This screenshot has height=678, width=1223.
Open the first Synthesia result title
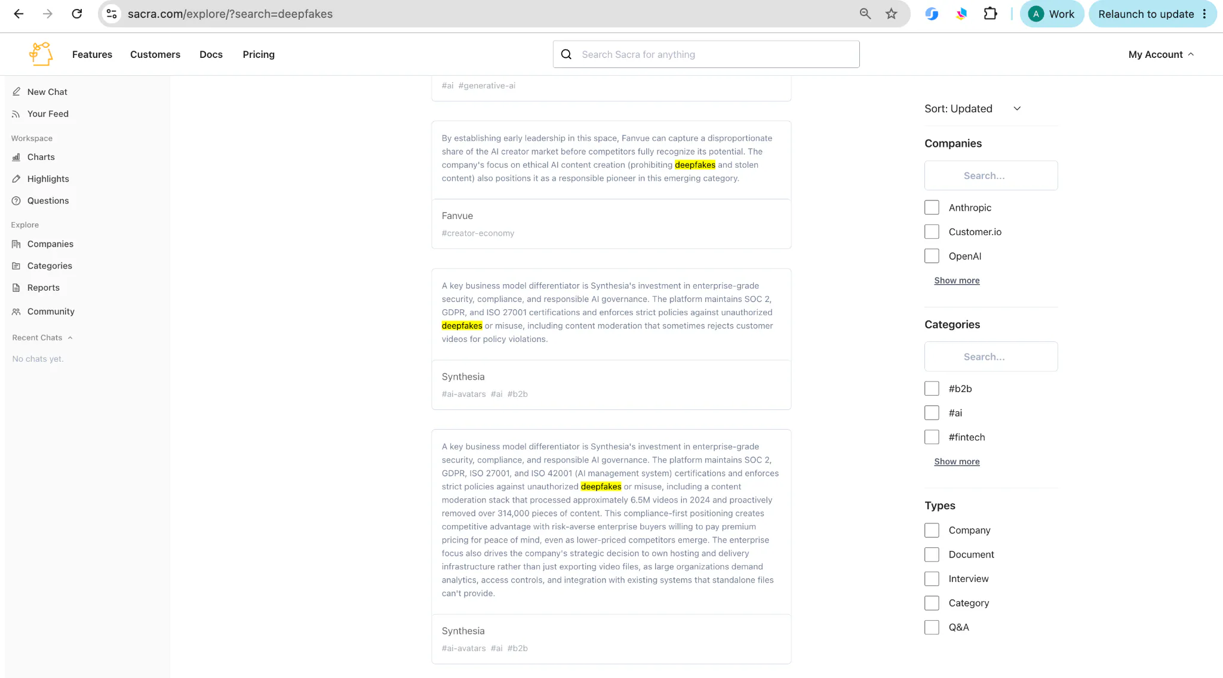click(x=463, y=377)
